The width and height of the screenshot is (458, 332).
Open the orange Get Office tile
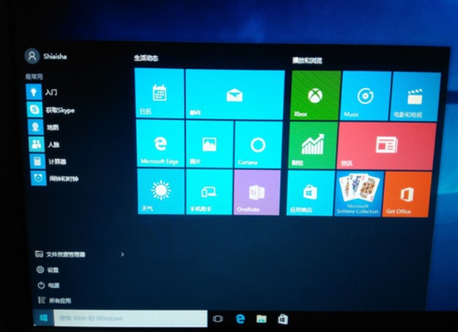407,194
